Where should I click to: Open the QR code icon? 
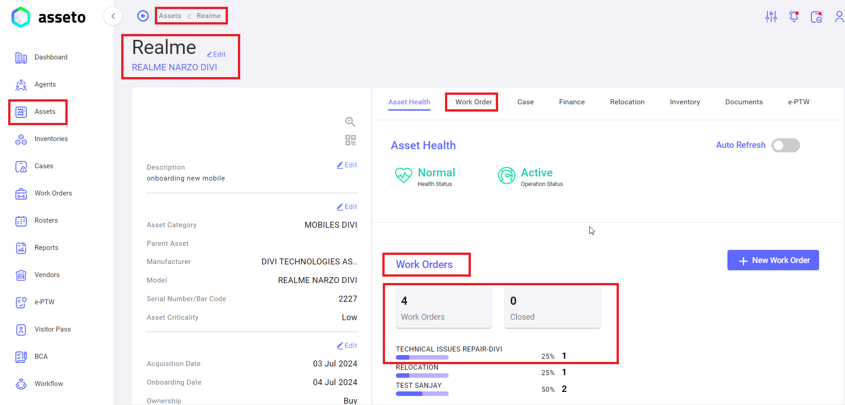point(350,140)
